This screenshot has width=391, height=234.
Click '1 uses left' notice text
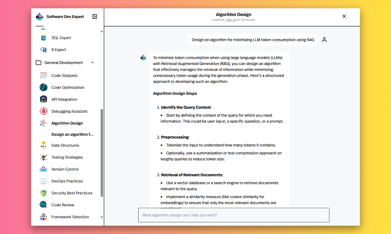(218, 20)
